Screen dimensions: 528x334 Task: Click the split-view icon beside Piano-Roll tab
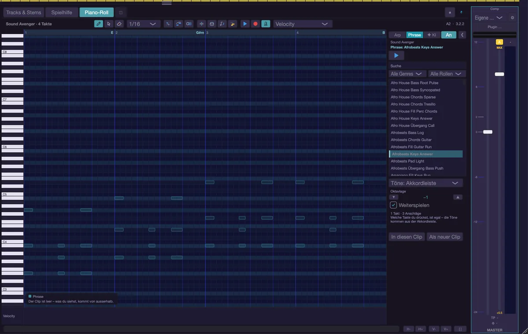(x=121, y=12)
